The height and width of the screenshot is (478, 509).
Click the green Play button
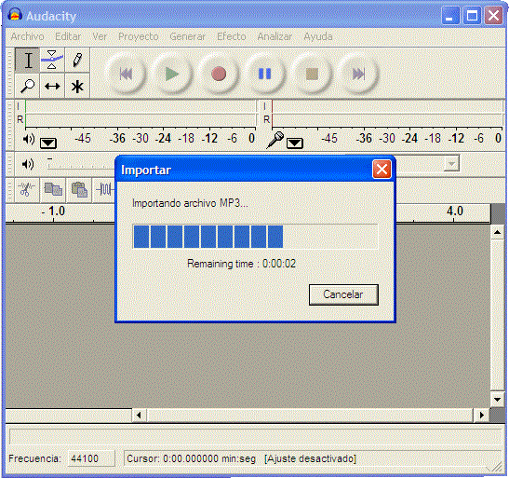click(x=172, y=74)
